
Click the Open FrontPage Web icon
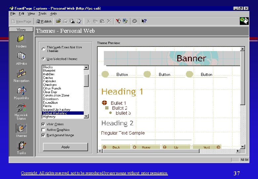[x=58, y=21]
